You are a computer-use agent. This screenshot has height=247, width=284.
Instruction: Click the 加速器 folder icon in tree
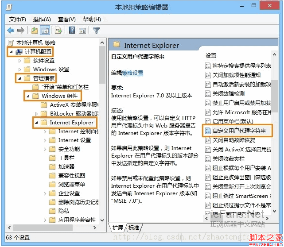point(52,166)
